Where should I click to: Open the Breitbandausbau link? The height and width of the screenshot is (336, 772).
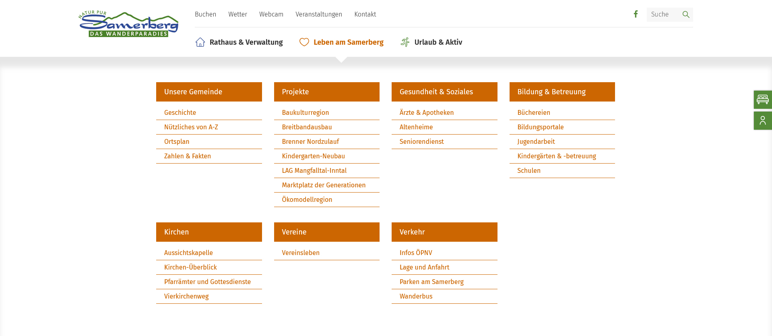[x=307, y=127]
